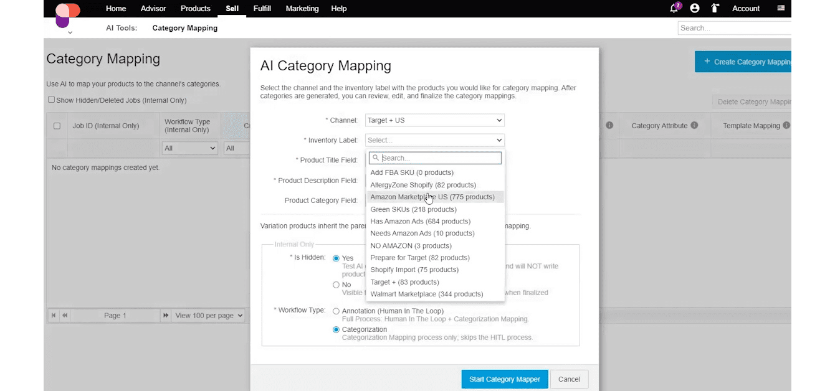Open the Advisor menu
The width and height of the screenshot is (835, 391).
click(x=153, y=8)
